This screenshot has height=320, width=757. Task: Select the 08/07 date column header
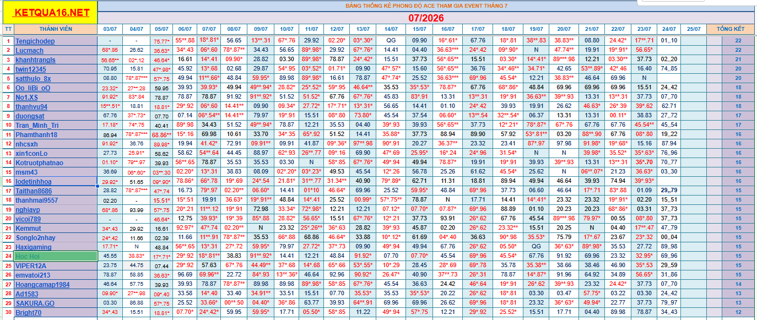coord(234,29)
